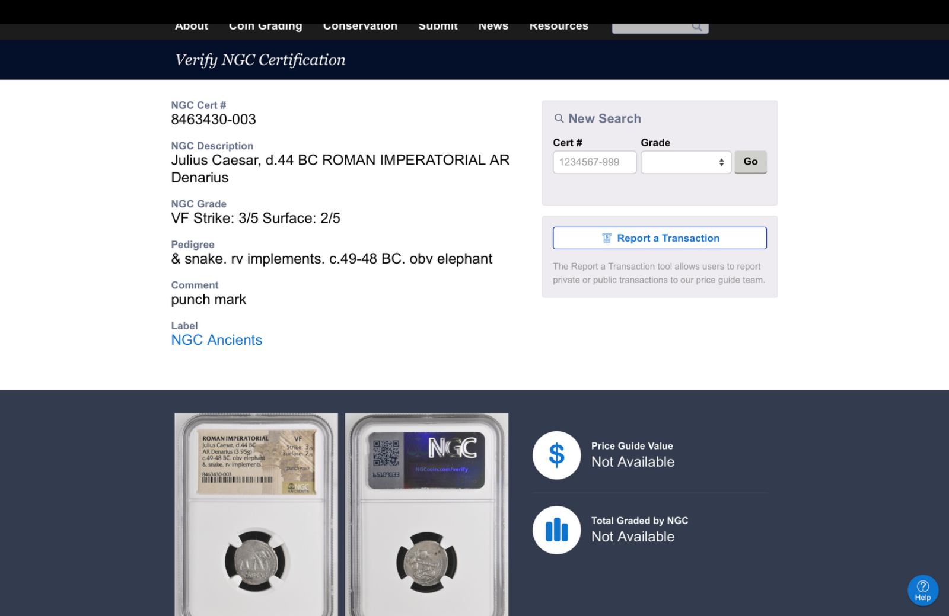This screenshot has height=616, width=949.
Task: Open the About menu
Action: pyautogui.click(x=192, y=27)
